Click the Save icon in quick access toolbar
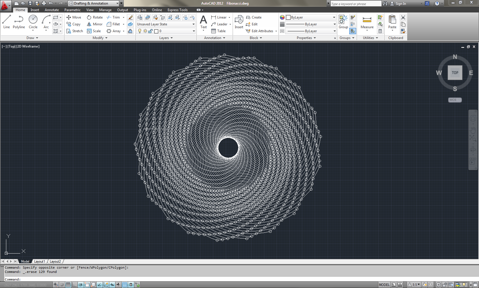Screen dimensions: 479x288 [x=30, y=3]
